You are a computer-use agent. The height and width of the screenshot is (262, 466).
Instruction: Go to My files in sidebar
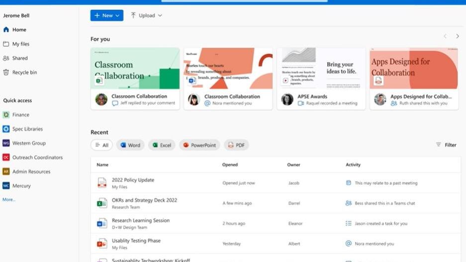pos(20,44)
